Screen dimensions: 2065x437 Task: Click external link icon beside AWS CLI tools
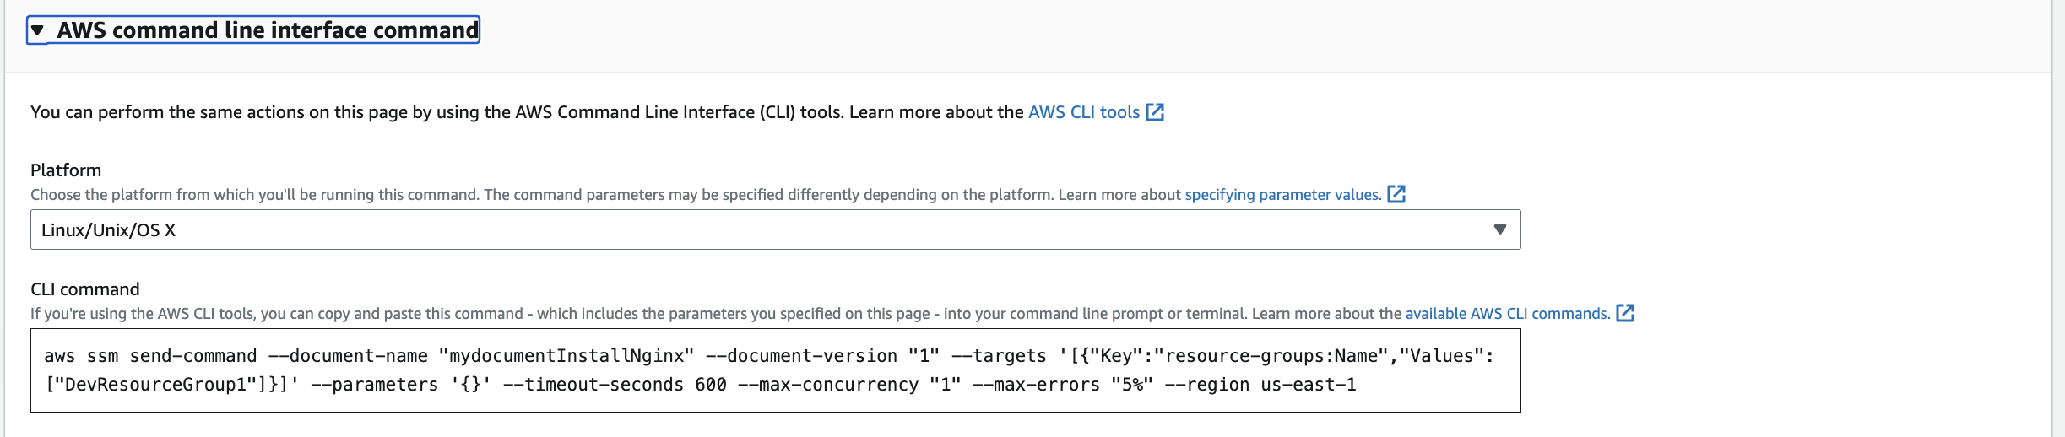click(1155, 112)
